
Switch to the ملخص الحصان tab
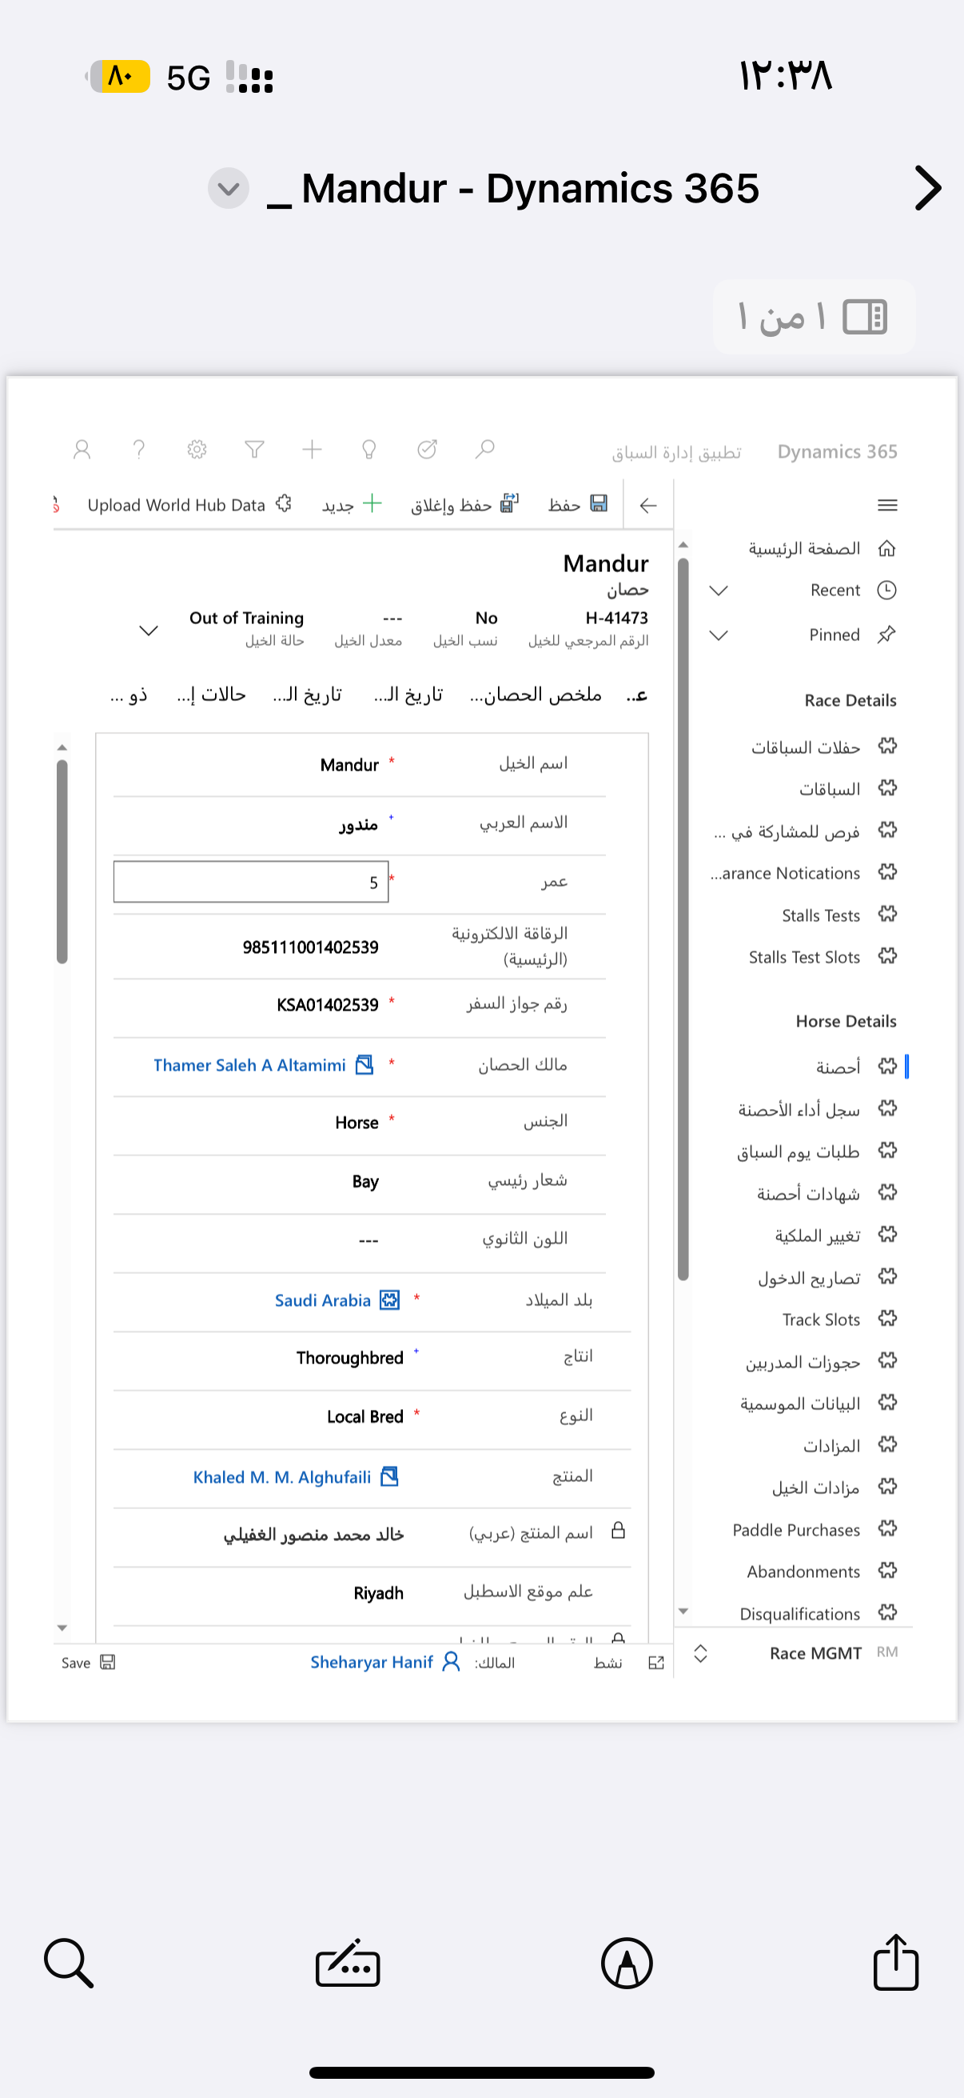click(x=536, y=695)
